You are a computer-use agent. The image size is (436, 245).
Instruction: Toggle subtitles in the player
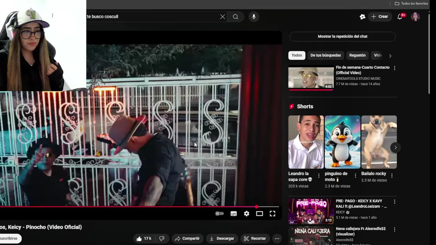tap(234, 214)
